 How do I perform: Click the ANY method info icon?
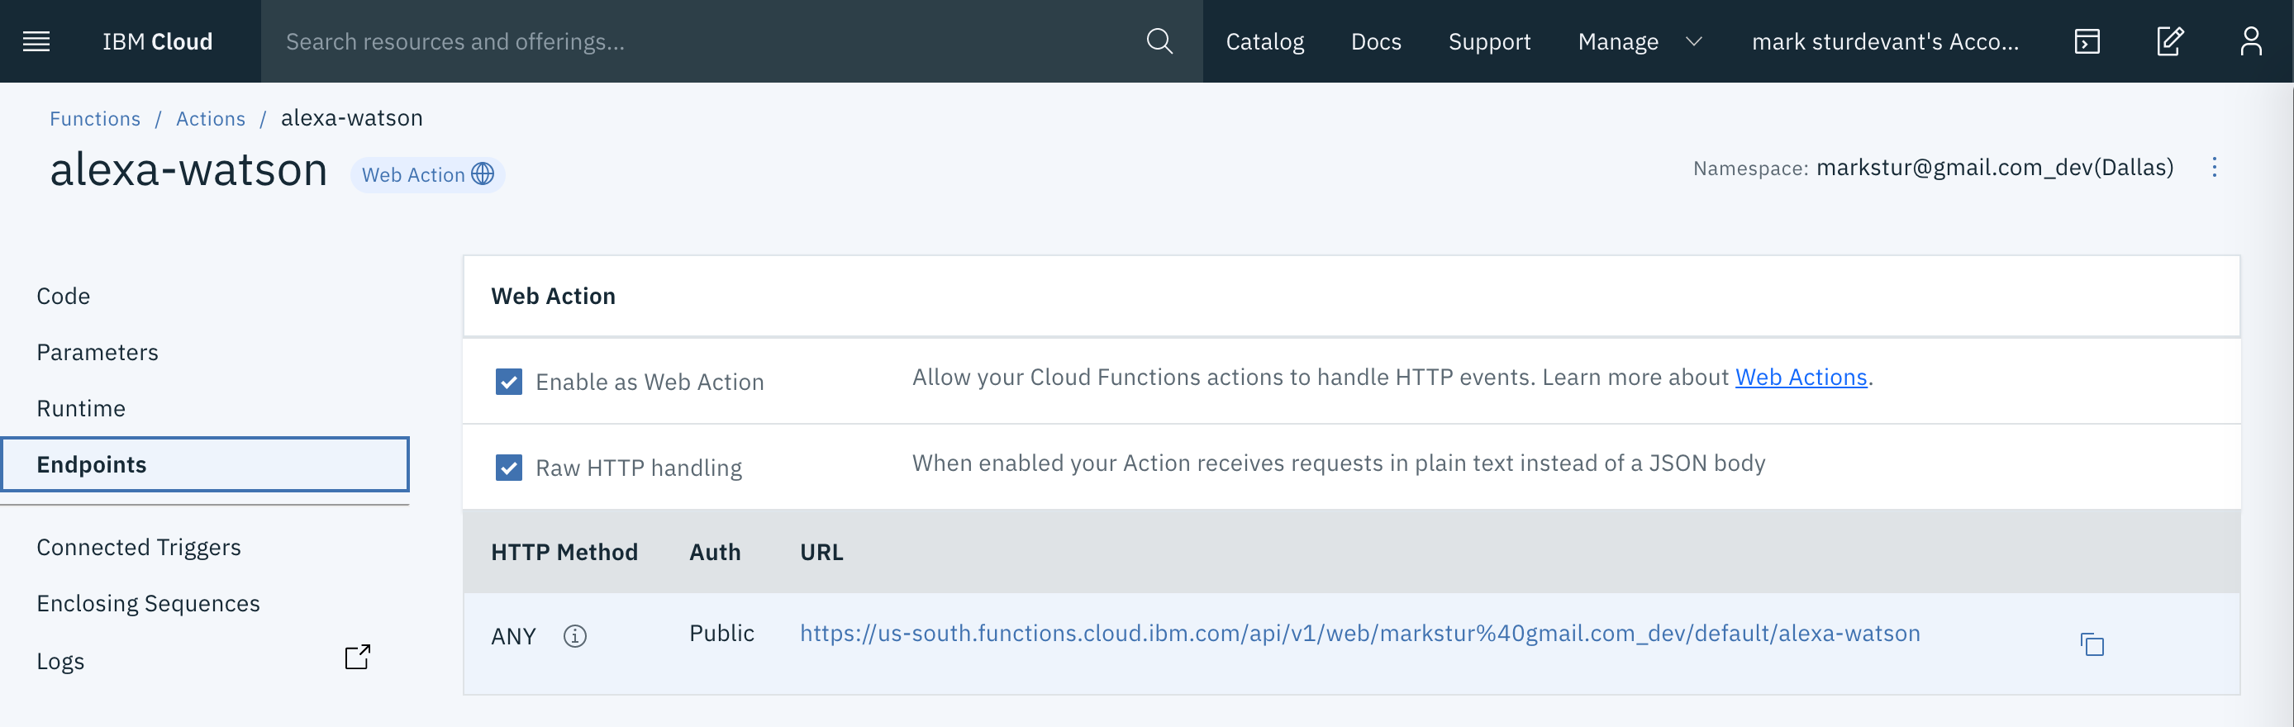(575, 636)
